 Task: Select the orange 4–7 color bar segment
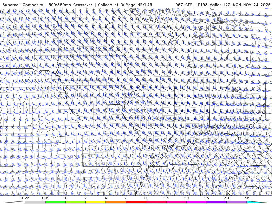[116, 202]
